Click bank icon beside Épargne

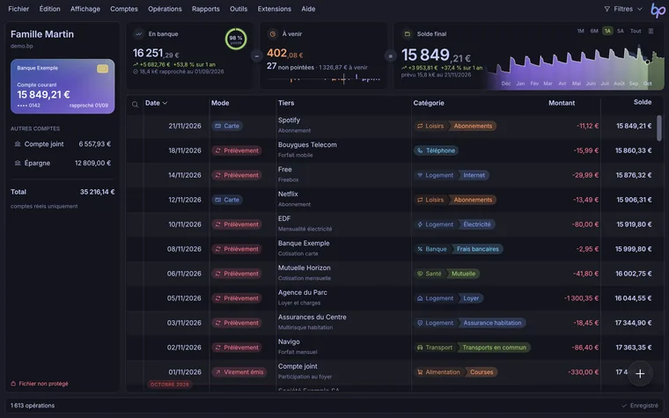pyautogui.click(x=18, y=163)
